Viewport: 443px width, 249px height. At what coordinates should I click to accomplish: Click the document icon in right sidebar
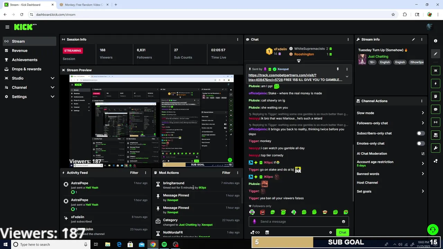pyautogui.click(x=435, y=96)
